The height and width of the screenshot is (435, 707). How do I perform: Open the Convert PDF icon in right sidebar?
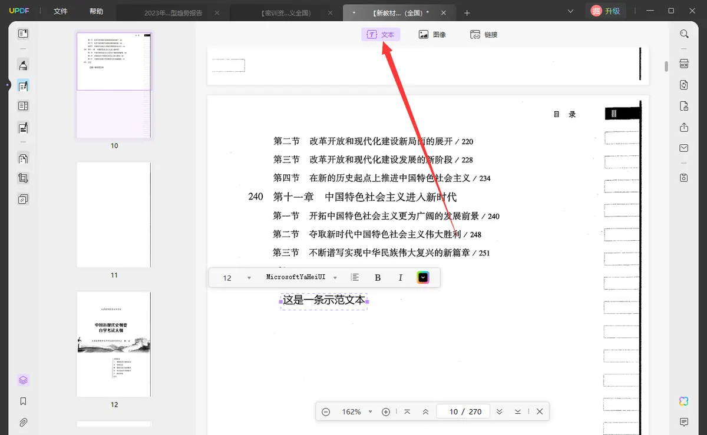coord(684,85)
